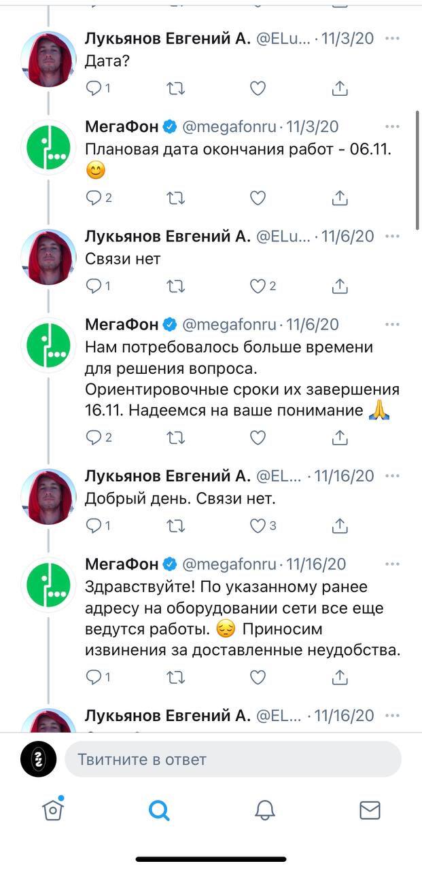
Task: Open more options on MegaFon's 11/6/20 tweet
Action: click(x=392, y=326)
